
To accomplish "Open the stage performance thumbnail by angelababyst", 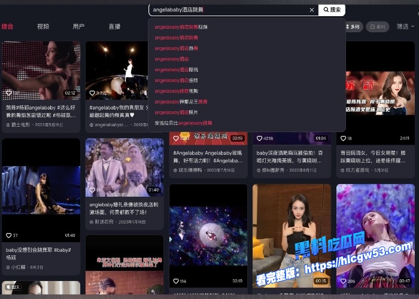I will (117, 71).
